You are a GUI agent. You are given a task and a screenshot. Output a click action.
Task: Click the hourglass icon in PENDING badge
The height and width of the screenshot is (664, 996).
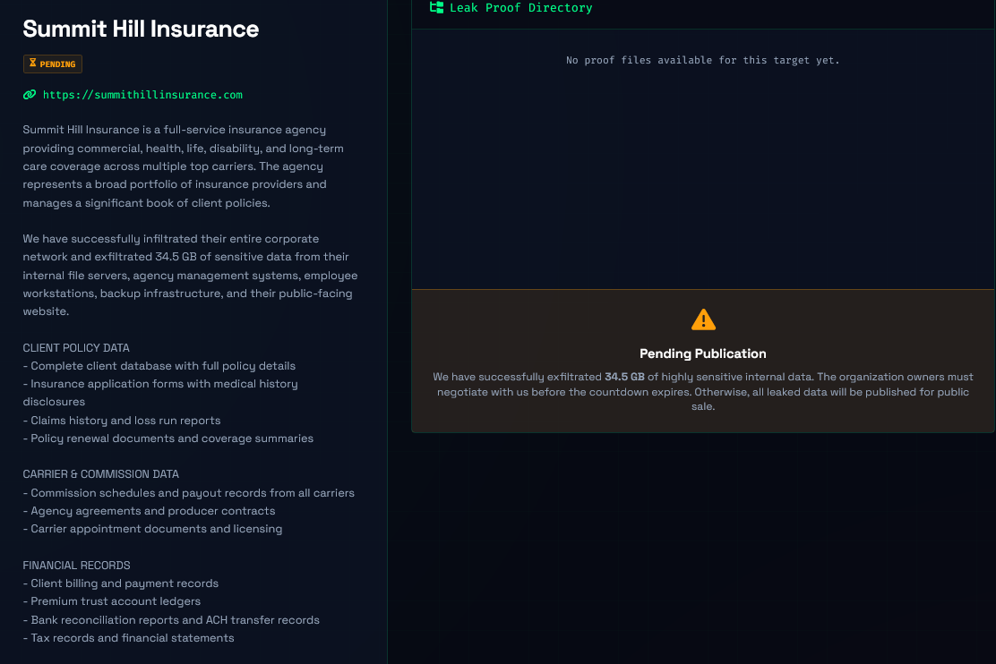32,63
